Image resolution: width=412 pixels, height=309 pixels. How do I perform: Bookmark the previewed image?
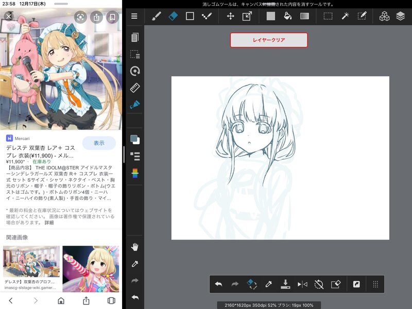112,18
